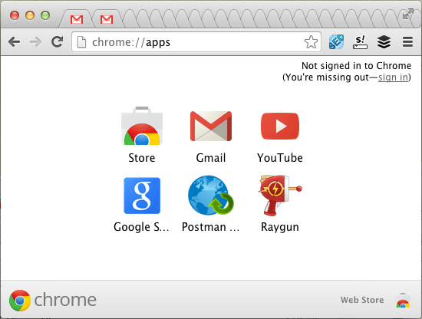Click the green zoom window button

coord(45,15)
